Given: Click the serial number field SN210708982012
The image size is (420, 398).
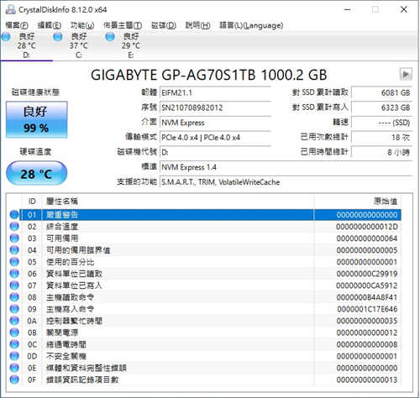Looking at the screenshot, I should (215, 107).
